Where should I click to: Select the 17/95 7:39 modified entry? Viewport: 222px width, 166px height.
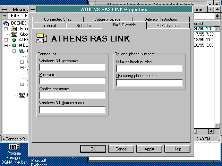pos(204,34)
